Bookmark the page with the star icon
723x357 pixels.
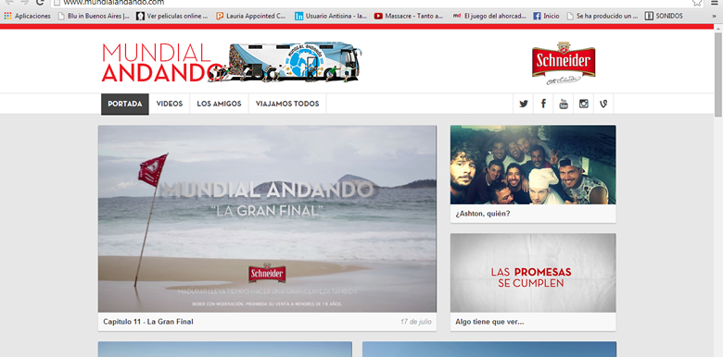tap(697, 2)
